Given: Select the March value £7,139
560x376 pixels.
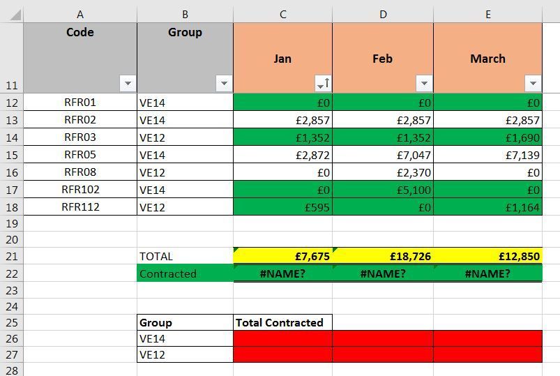Looking at the screenshot, I should tap(487, 155).
